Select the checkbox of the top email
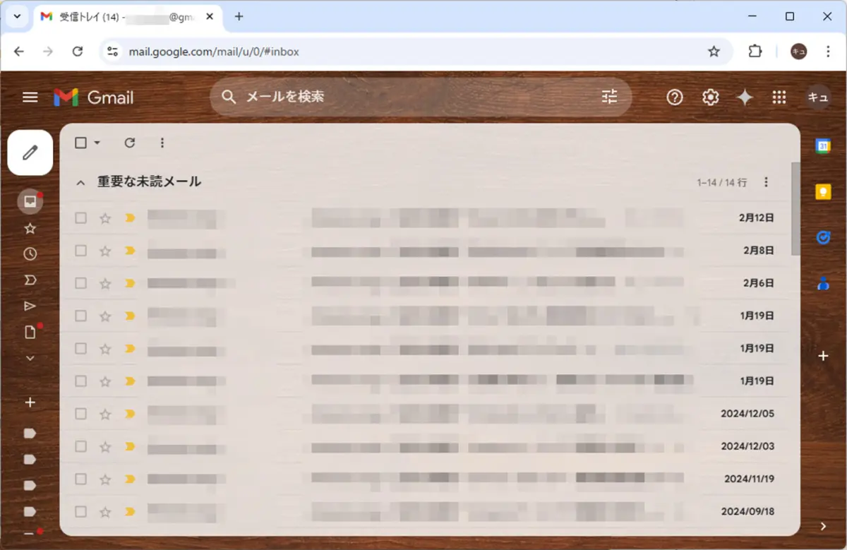Viewport: 847px width, 550px height. pos(80,217)
